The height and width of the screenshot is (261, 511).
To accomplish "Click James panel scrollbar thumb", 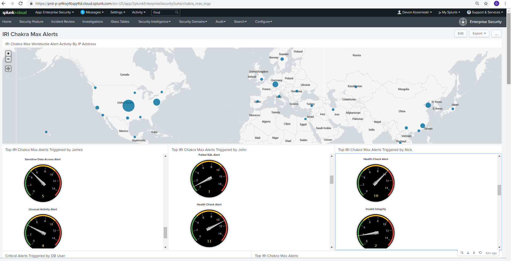I will tap(165, 232).
